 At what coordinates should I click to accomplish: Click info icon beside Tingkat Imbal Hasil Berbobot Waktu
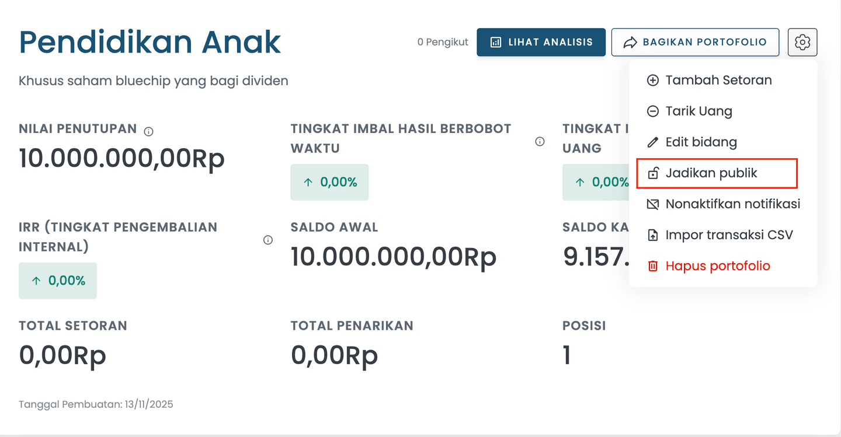[540, 141]
